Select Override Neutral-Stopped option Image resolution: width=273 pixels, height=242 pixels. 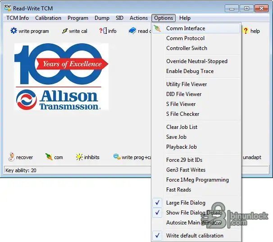click(197, 61)
